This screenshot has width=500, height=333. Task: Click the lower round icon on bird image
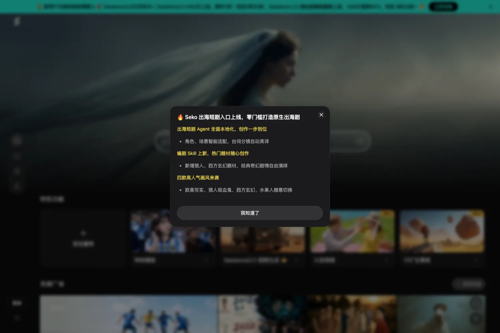tap(476, 319)
